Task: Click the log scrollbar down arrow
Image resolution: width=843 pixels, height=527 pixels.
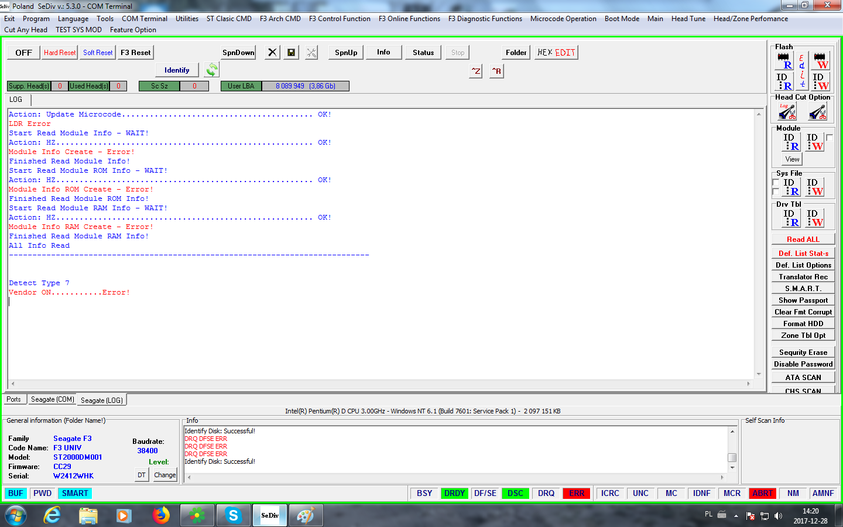Action: point(759,374)
